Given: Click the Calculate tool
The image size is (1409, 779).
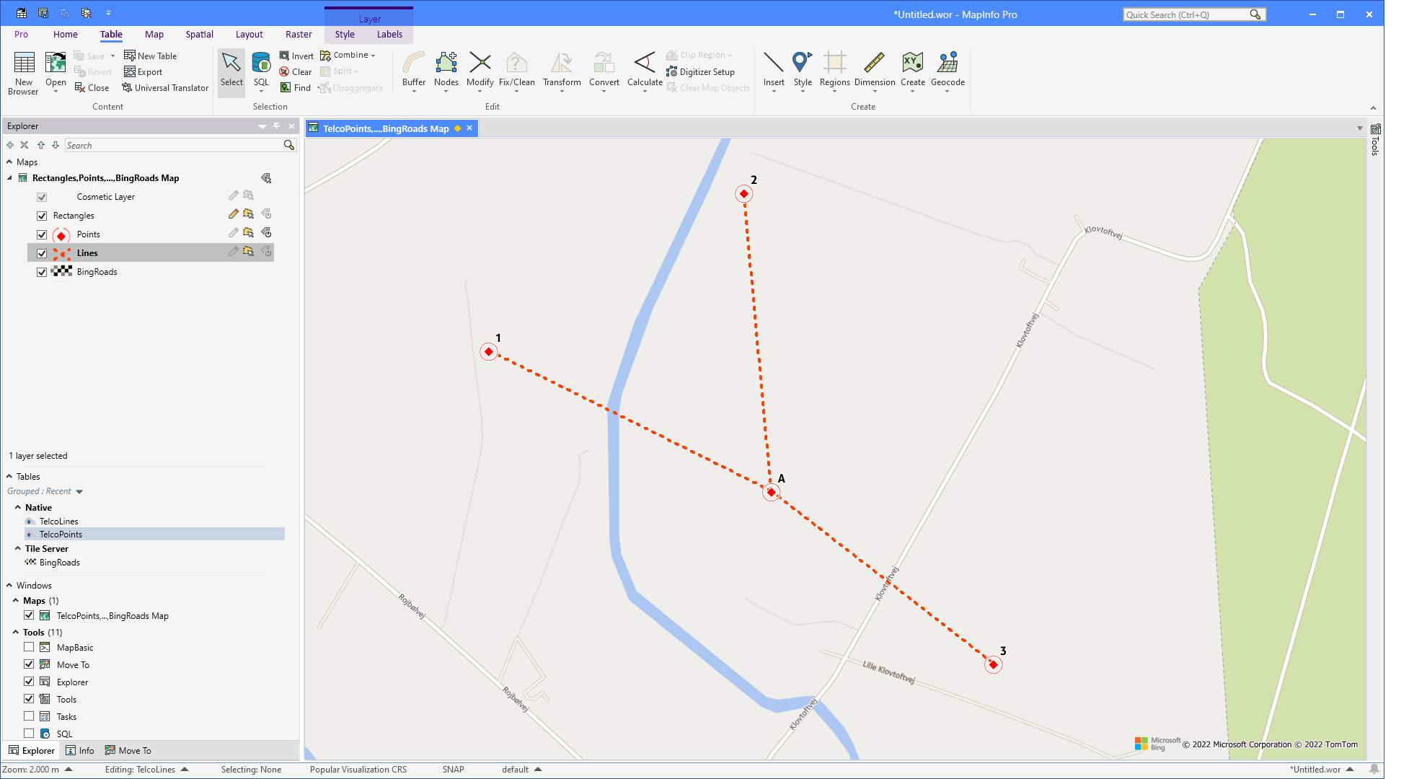Looking at the screenshot, I should (644, 71).
